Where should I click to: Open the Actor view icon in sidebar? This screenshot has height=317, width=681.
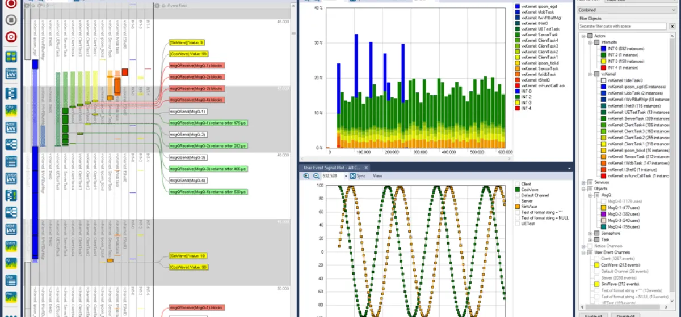pos(11,127)
